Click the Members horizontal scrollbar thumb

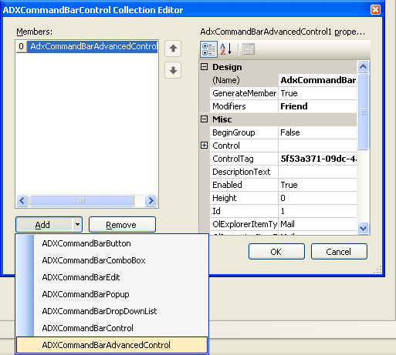82,200
